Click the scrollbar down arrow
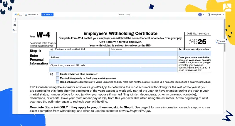The image size is (235, 126). [x=225, y=113]
